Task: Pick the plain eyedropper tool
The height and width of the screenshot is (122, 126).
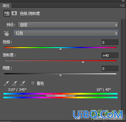Action: click(6, 83)
